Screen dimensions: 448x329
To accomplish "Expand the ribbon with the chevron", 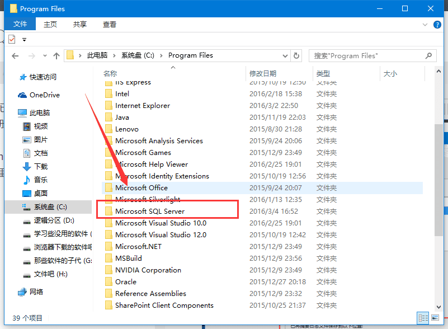I will click(425, 25).
